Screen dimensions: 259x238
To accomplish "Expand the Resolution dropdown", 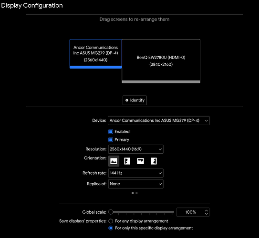I will pyautogui.click(x=136, y=149).
